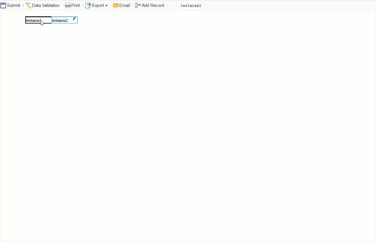Screen dimensions: 376x241
Task: Click the save icon left of Submit
Action: (x=3, y=5)
